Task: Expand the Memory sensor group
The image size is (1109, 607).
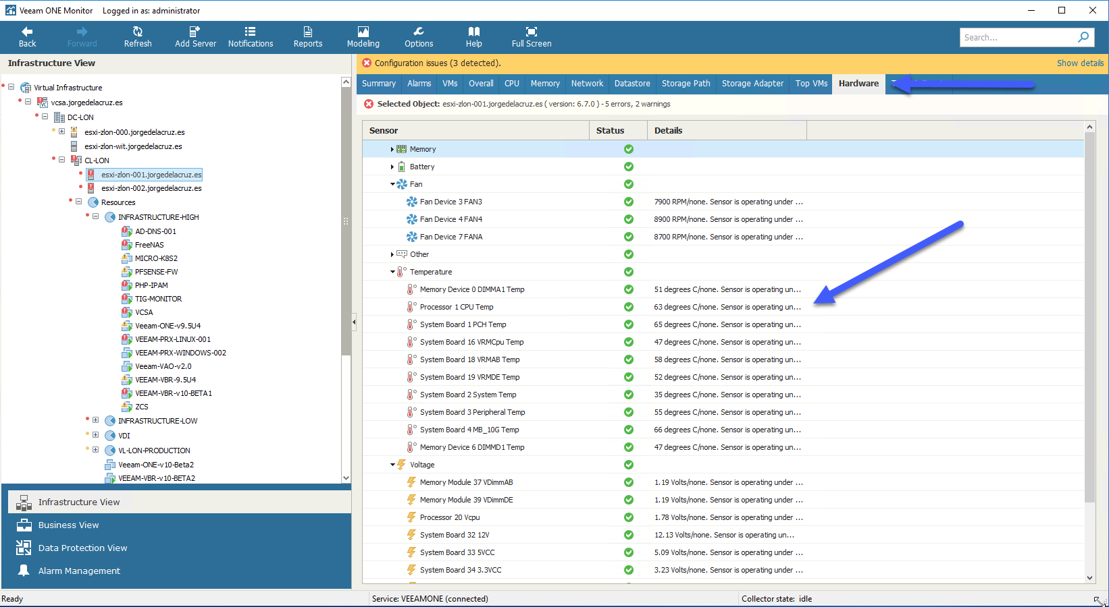Action: (x=392, y=149)
